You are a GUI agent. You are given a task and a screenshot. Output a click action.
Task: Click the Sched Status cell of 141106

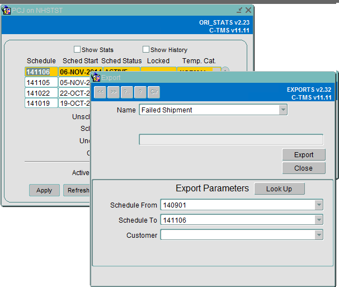pyautogui.click(x=121, y=69)
